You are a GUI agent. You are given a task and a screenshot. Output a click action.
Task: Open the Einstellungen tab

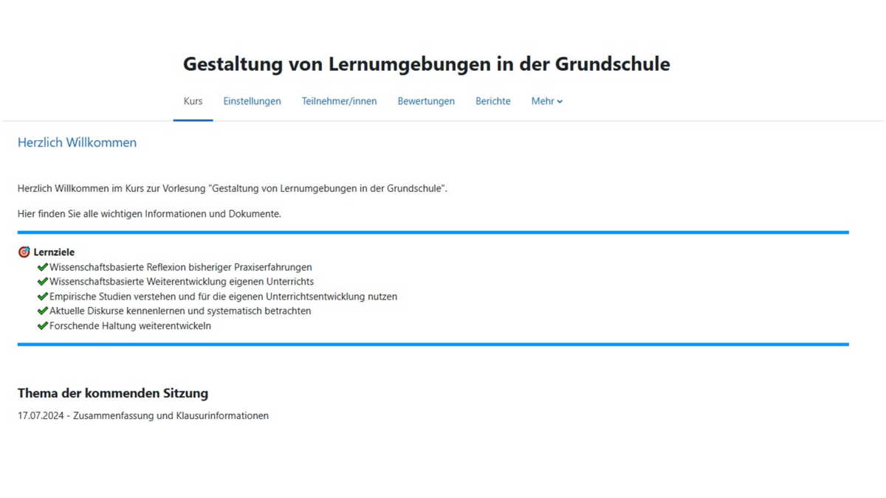252,101
